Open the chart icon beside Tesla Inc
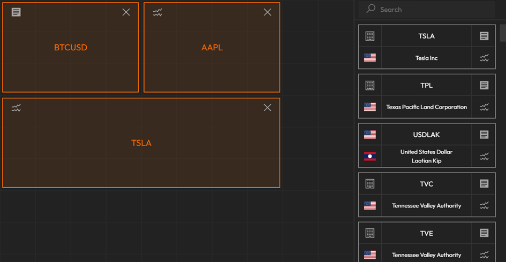The width and height of the screenshot is (506, 262). click(484, 58)
